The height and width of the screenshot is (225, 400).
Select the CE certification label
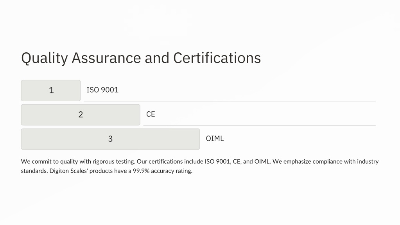coord(151,114)
